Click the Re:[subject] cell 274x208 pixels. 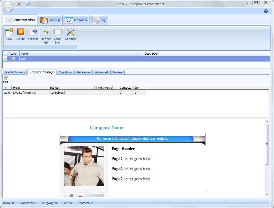[x=58, y=93]
